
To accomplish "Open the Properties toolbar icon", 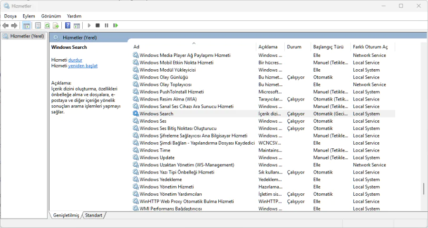I will click(x=38, y=26).
